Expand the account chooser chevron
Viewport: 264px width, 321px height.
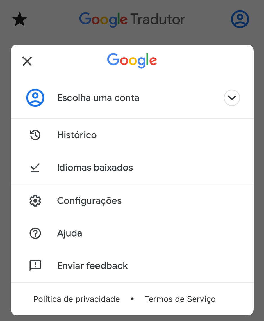(x=232, y=98)
